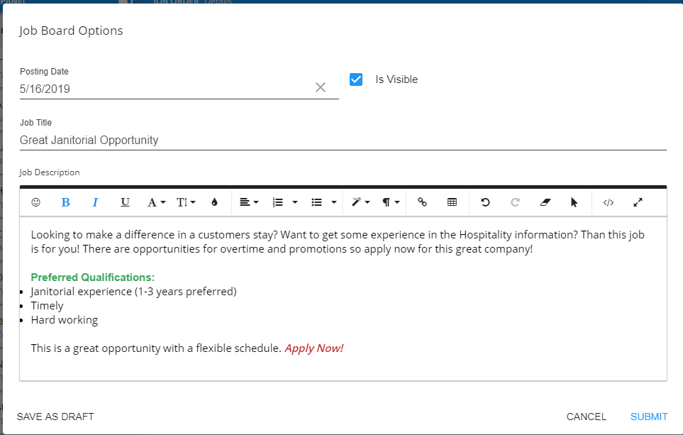Click the Janitorial experience bullet line
The width and height of the screenshot is (683, 435).
click(134, 292)
